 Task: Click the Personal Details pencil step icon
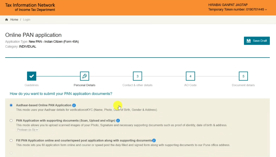(84, 76)
